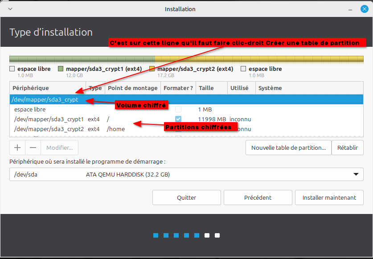The width and height of the screenshot is (373, 259).
Task: Click the "+" icon to add a partition
Action: coord(17,148)
